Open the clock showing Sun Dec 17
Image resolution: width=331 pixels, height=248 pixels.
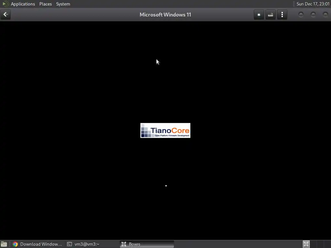313,4
